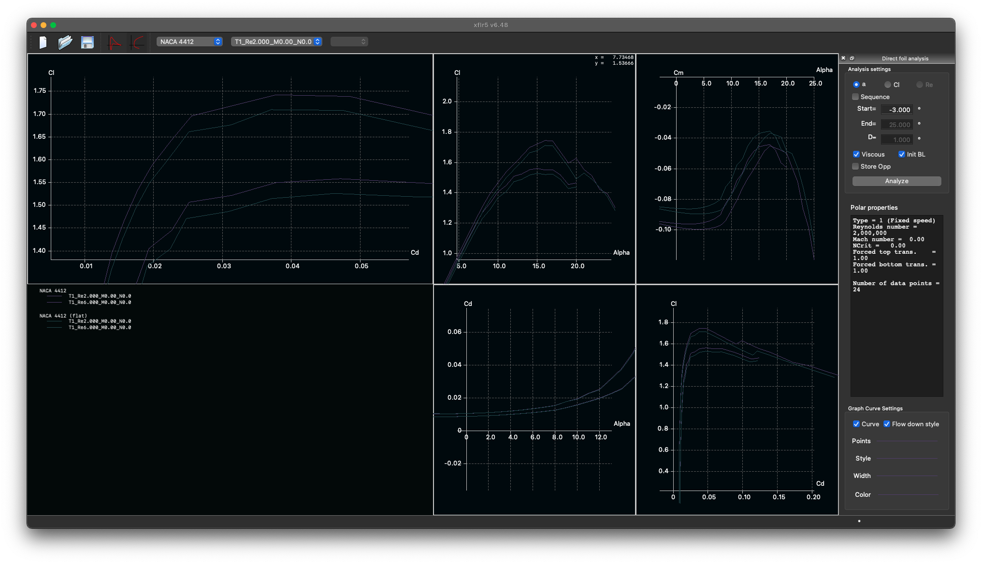Click the Cd vs Alpha graph
Screen dimensions: 982x564
coord(534,400)
